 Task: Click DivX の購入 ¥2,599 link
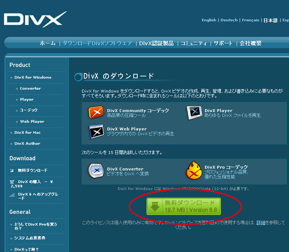[32, 184]
